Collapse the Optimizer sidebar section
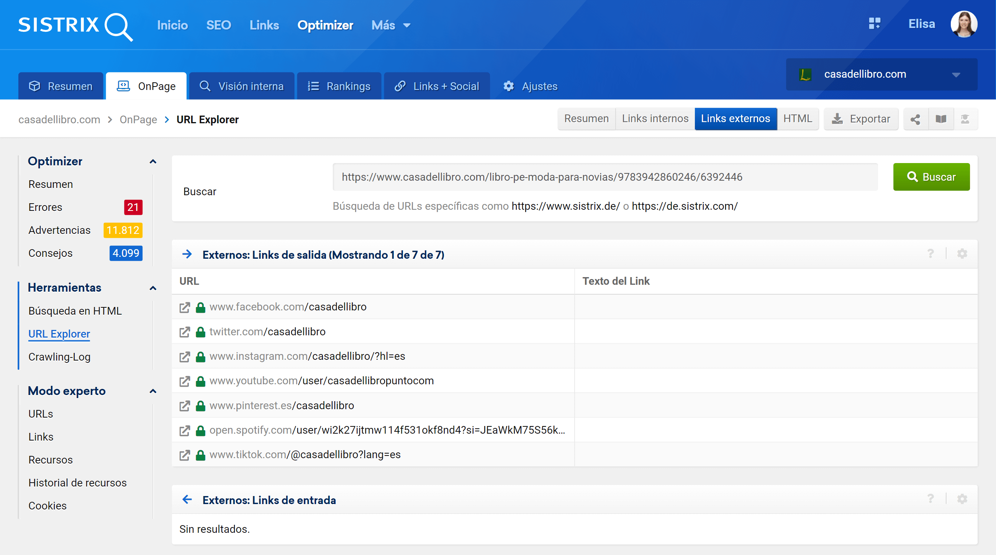Viewport: 996px width, 555px height. click(153, 162)
